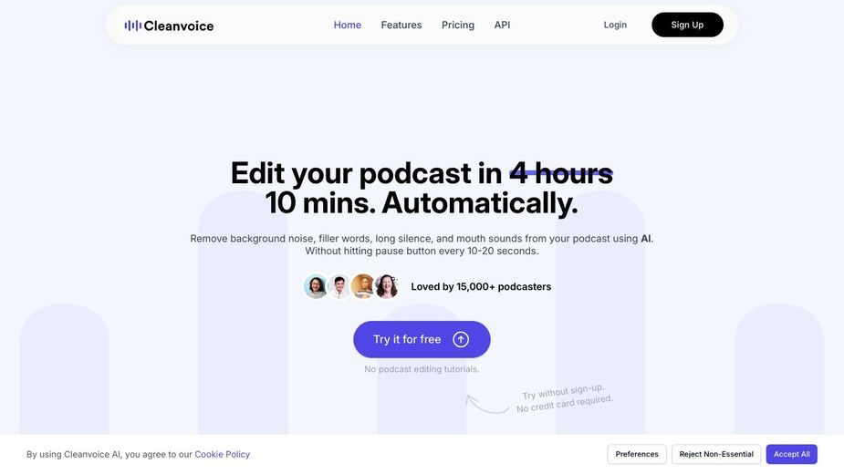Click the crossed-out '4 hours' heading text
844x474 pixels.
[x=561, y=173]
